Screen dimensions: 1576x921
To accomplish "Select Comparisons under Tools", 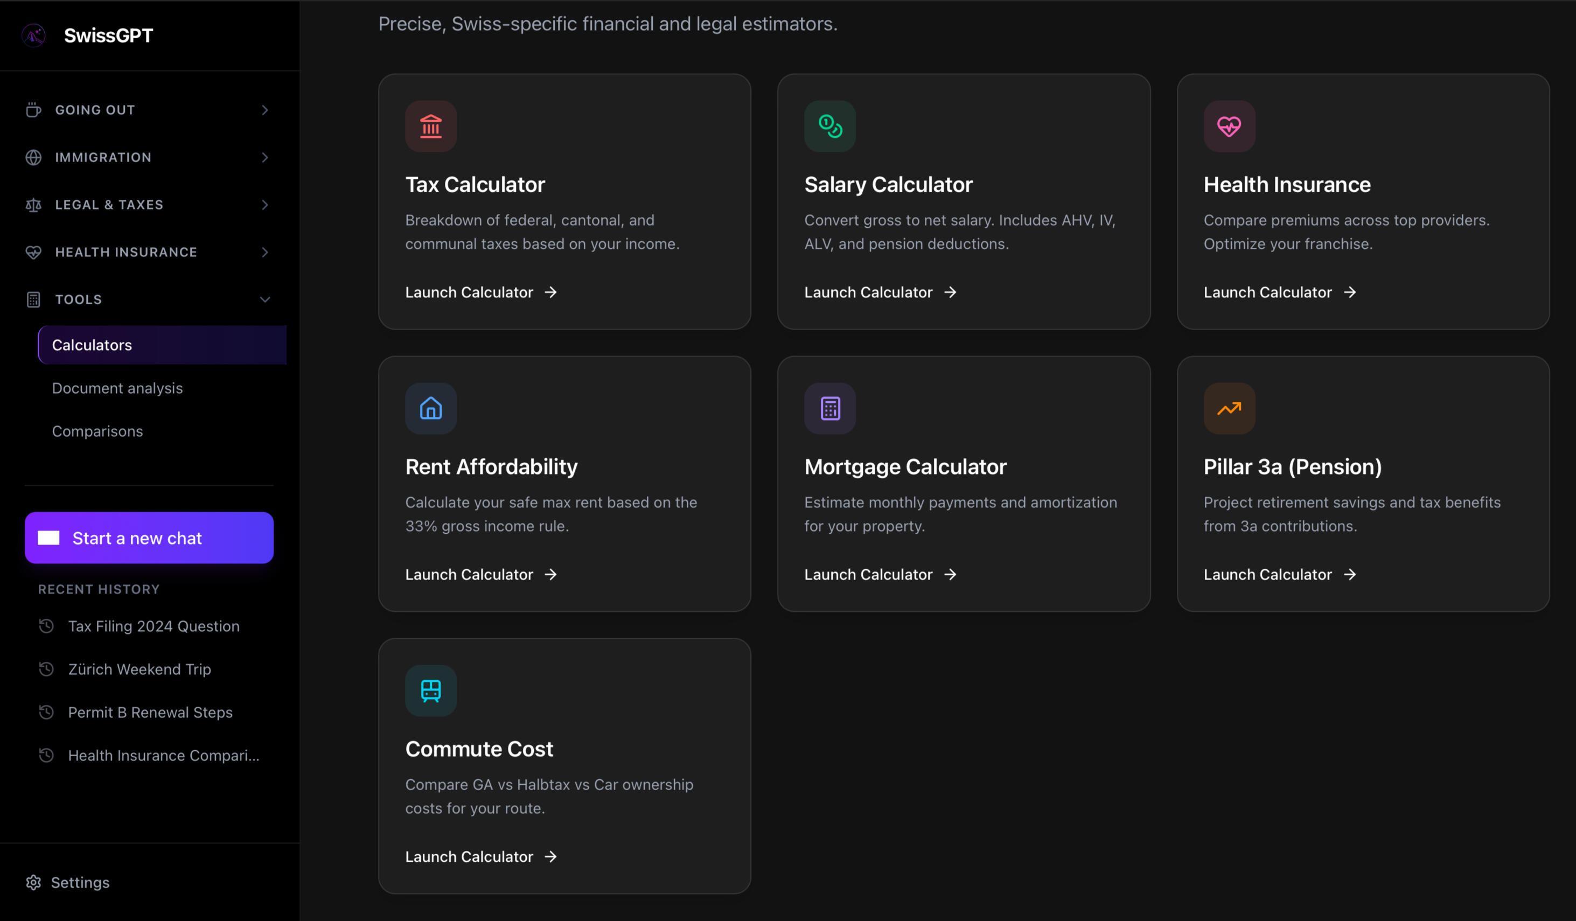I will (97, 431).
